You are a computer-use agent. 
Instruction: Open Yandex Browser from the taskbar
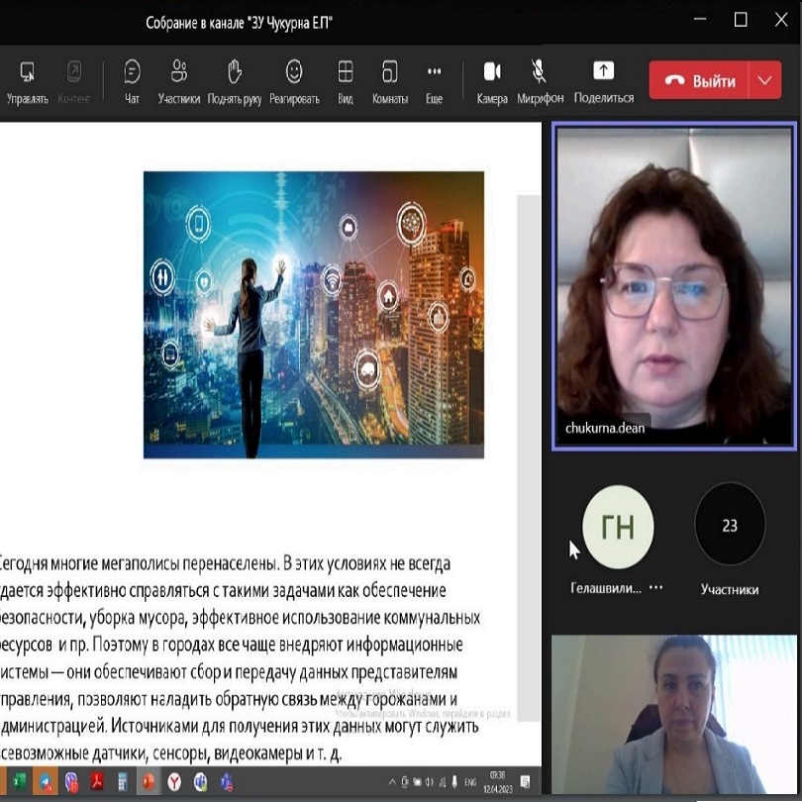[x=174, y=782]
